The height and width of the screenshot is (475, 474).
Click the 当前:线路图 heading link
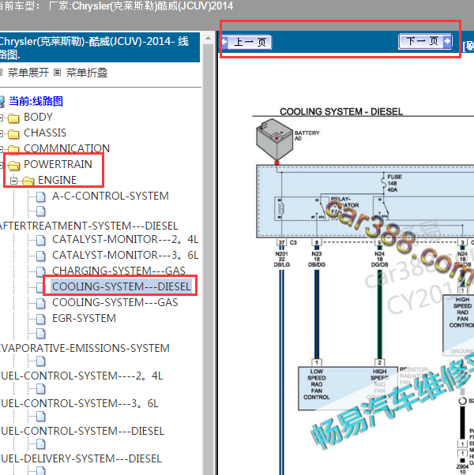tap(36, 101)
